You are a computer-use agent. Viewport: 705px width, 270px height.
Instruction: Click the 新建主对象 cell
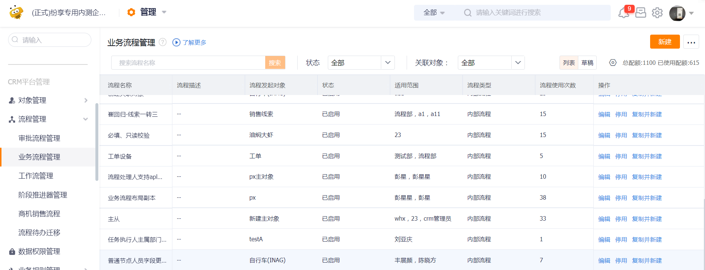pos(264,219)
